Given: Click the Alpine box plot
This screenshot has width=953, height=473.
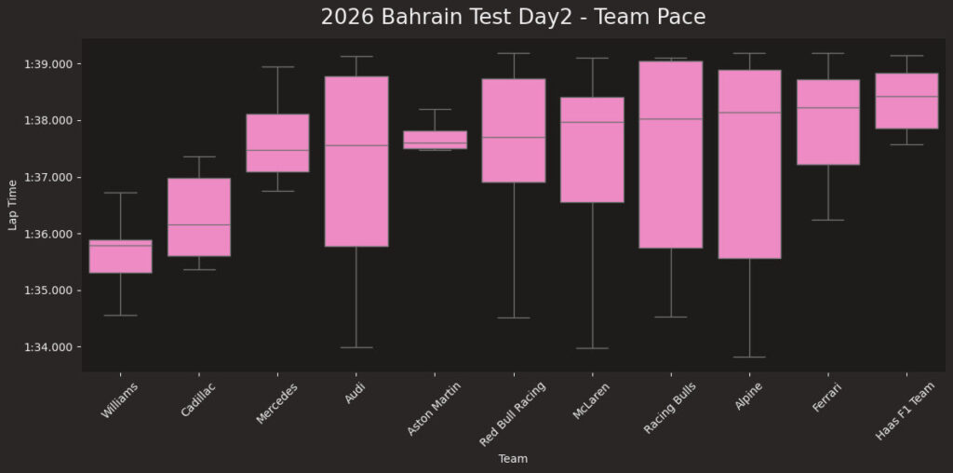Looking at the screenshot, I should [x=749, y=164].
